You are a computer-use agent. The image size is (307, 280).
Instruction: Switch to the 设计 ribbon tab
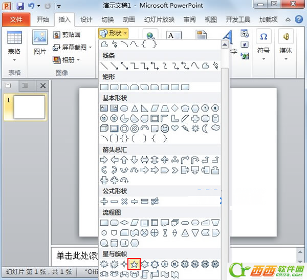click(x=86, y=20)
